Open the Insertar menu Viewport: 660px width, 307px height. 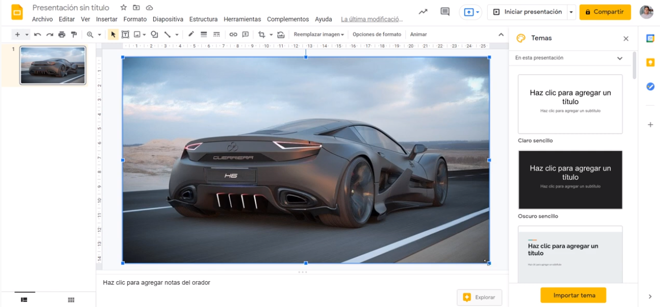tap(107, 19)
